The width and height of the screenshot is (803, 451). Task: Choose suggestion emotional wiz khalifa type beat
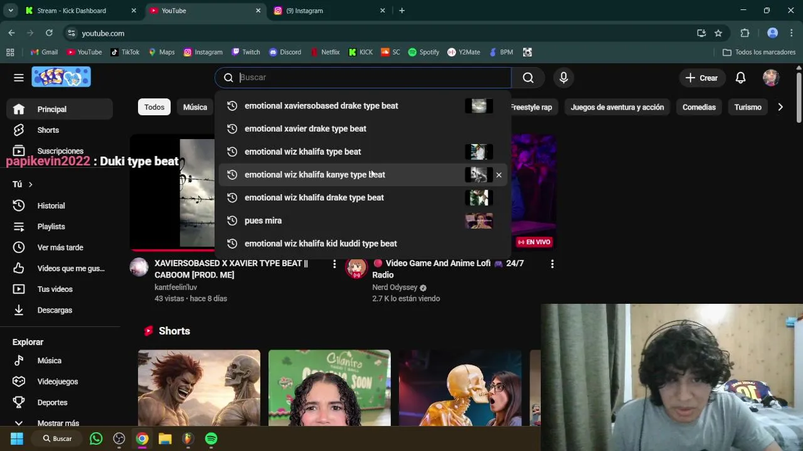click(x=363, y=152)
